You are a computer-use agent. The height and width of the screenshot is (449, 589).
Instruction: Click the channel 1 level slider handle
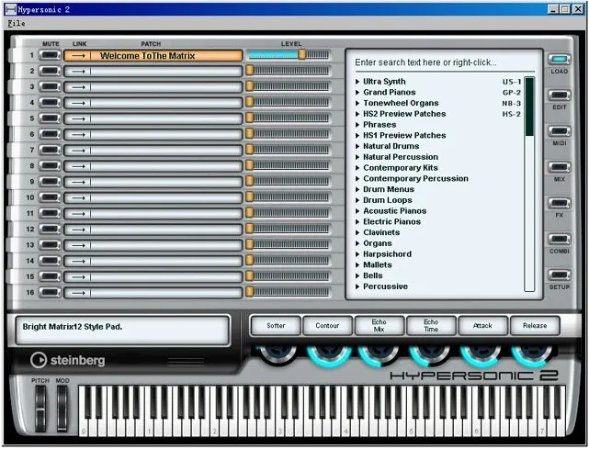click(x=302, y=55)
